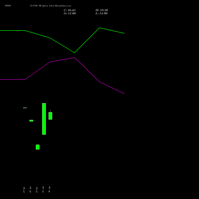
Task: Click the '23 Apr' date axis label
Action: coord(37,189)
